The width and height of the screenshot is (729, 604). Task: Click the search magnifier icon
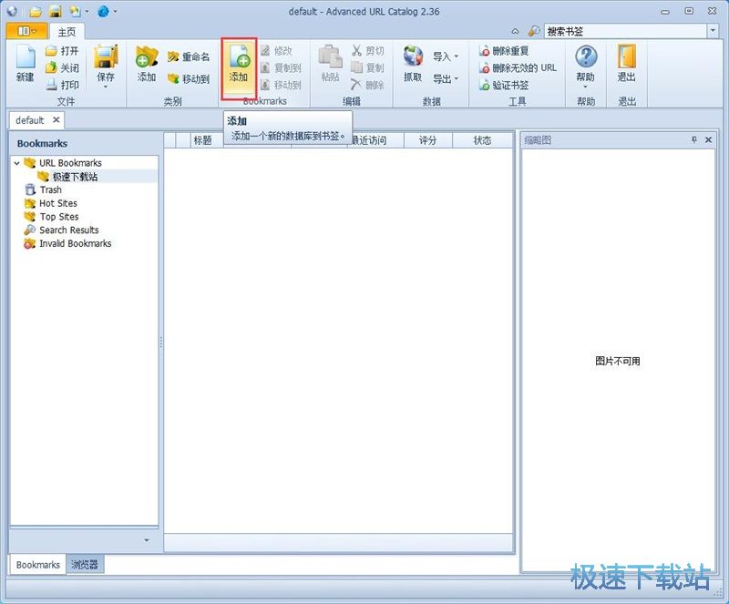coord(534,31)
